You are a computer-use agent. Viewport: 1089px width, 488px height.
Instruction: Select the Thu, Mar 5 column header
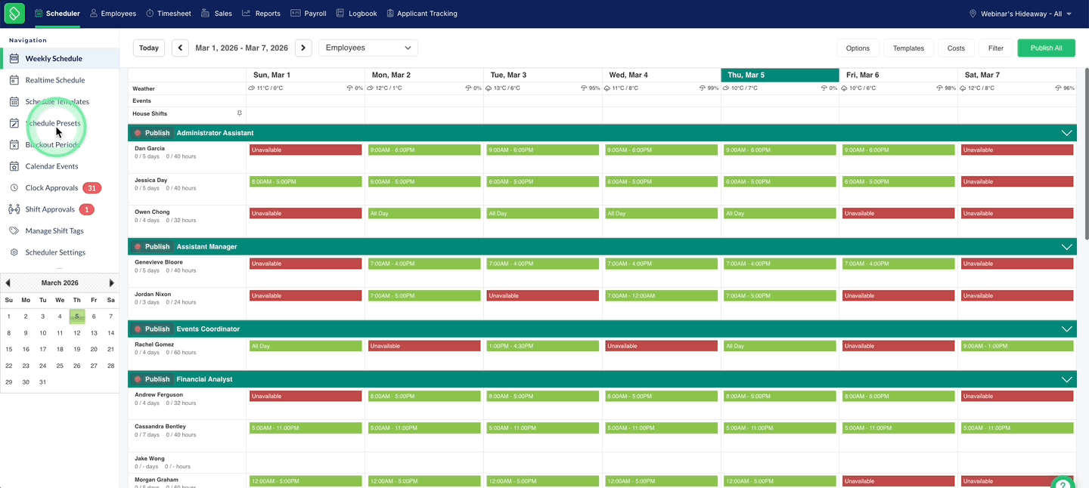pyautogui.click(x=780, y=75)
